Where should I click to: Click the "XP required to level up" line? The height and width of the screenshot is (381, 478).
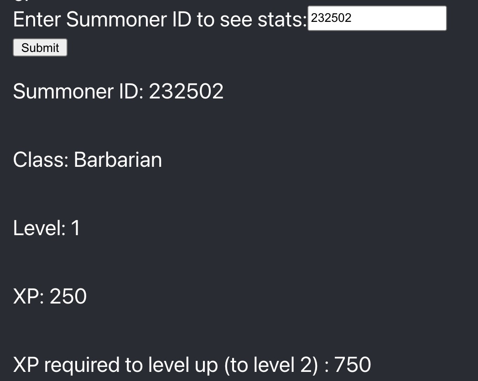click(192, 365)
